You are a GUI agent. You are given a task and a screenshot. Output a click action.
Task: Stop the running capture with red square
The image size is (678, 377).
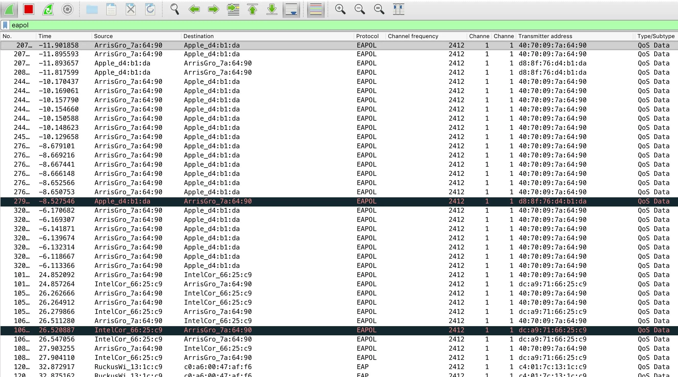pos(28,9)
